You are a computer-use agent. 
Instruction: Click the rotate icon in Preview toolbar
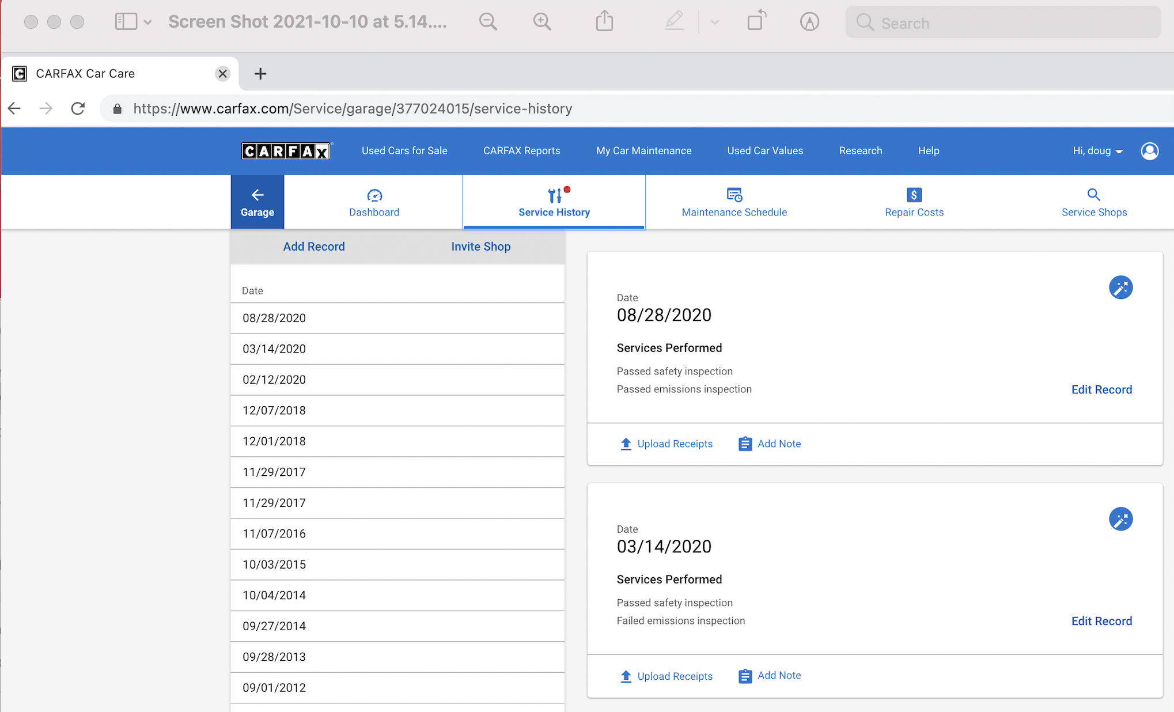coord(756,20)
